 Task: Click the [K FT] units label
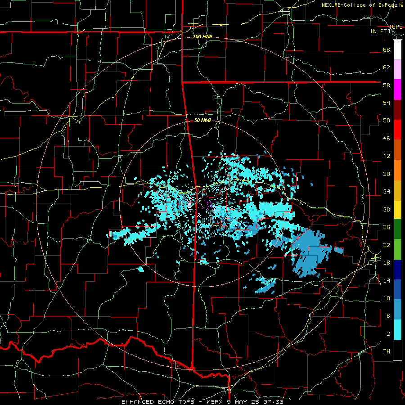point(381,31)
